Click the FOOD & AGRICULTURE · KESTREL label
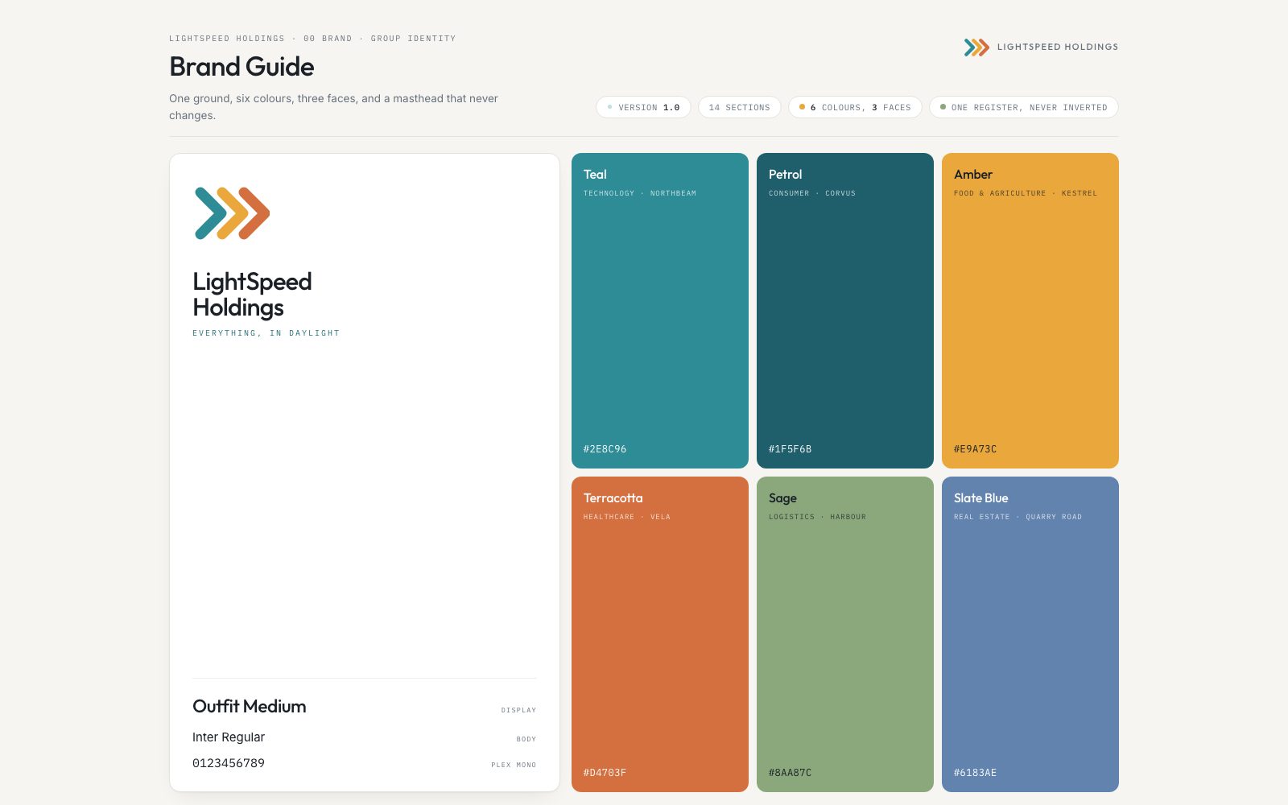Image resolution: width=1288 pixels, height=805 pixels. click(x=1026, y=193)
